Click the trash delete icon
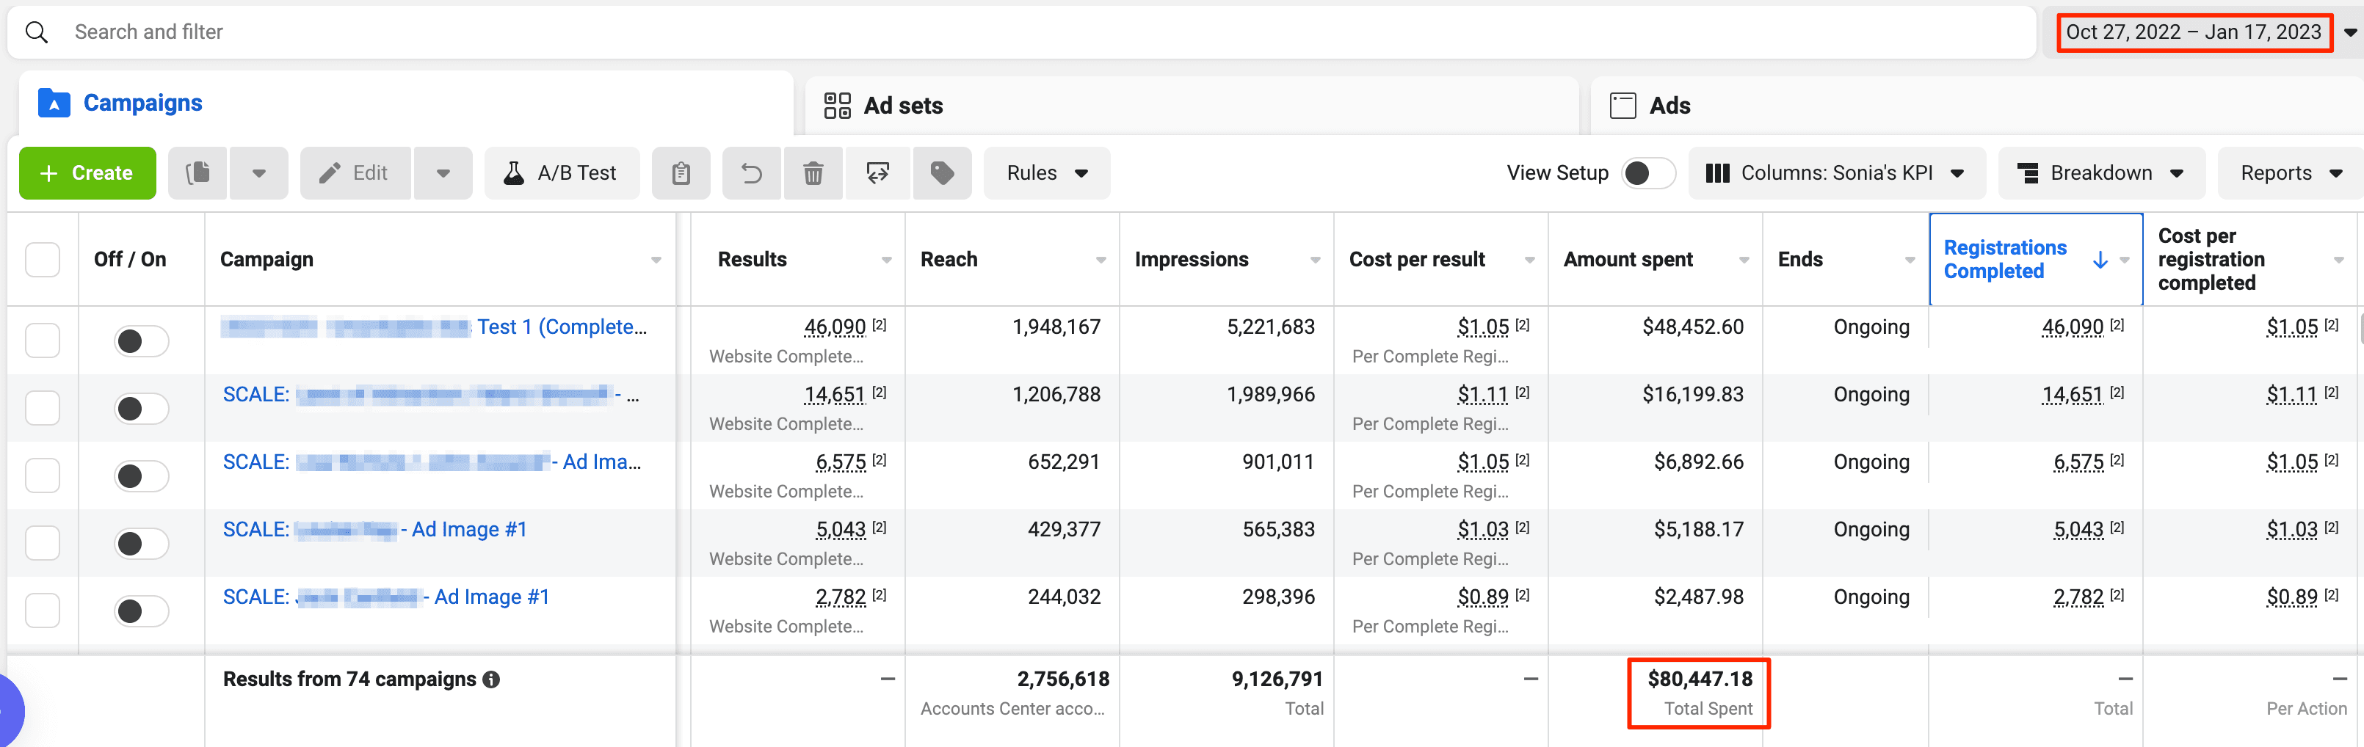The image size is (2364, 747). point(813,172)
